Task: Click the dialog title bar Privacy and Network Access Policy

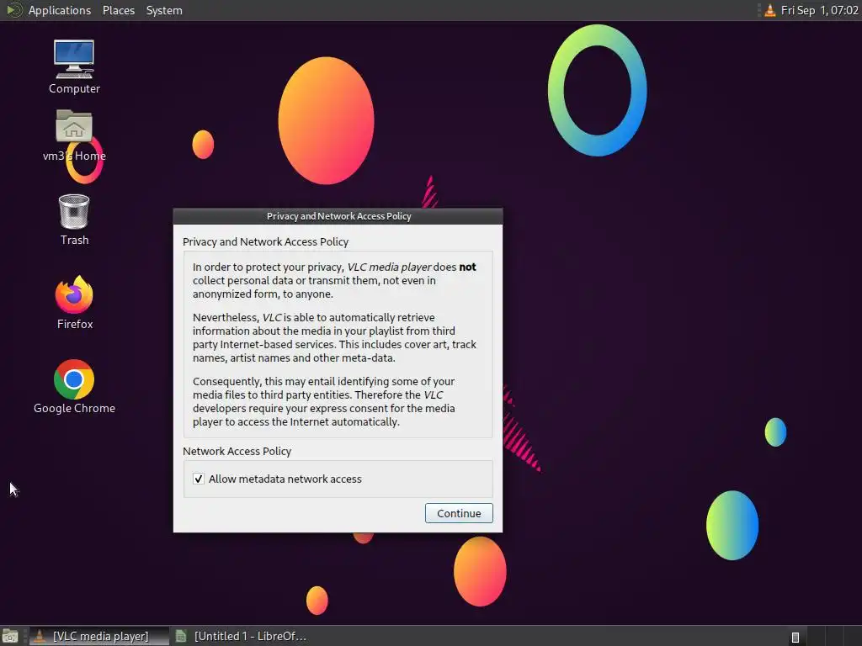Action: coord(338,216)
